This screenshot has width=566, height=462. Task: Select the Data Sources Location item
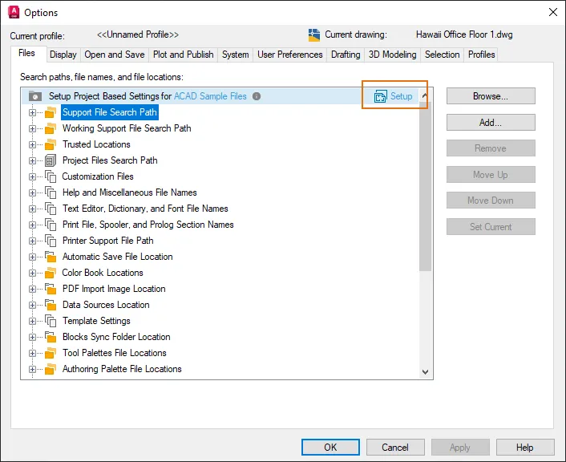[106, 305]
